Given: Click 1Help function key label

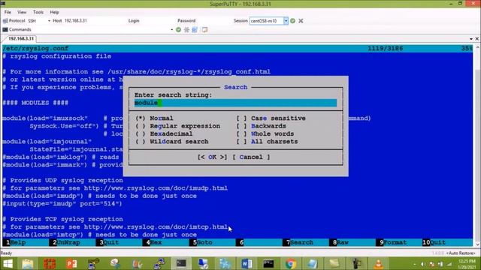Looking at the screenshot, I should coord(16,242).
